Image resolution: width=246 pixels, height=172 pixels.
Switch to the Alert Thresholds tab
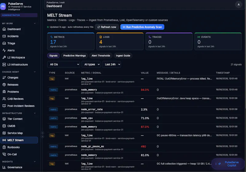tap(101, 56)
